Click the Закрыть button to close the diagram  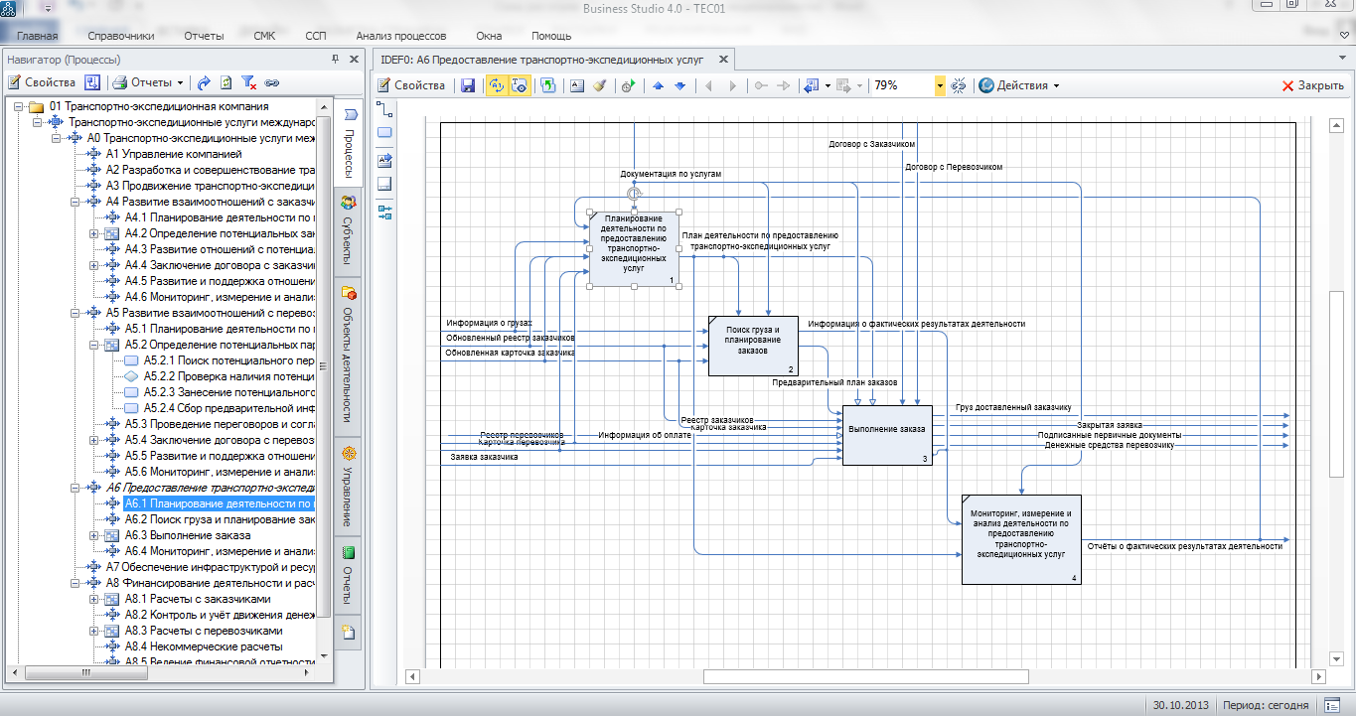point(1312,85)
